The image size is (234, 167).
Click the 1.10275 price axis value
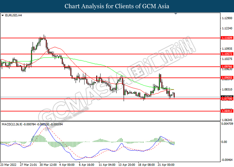(x=227, y=59)
